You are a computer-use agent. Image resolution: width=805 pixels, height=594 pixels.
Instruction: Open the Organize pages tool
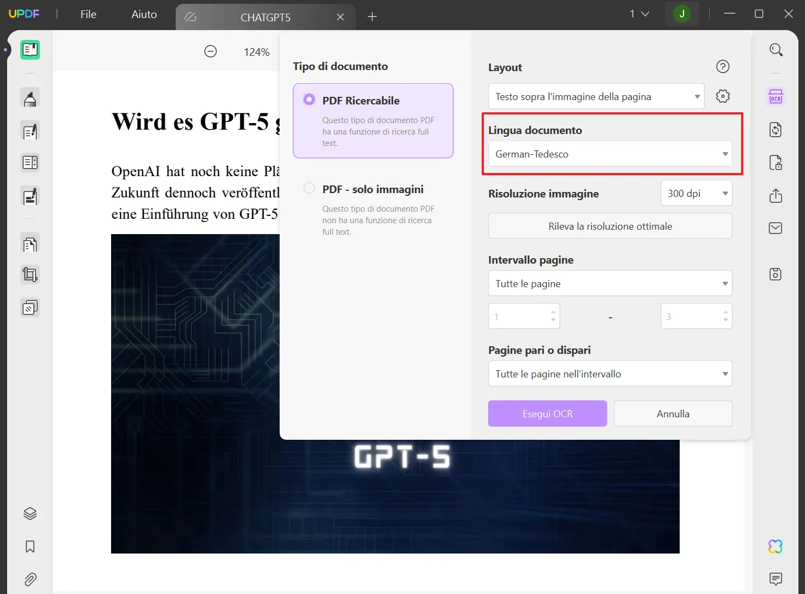pyautogui.click(x=30, y=243)
